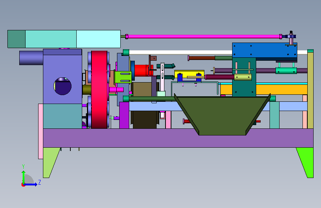
Task: Click the circular hole in the gearbox housing
Action: (63, 86)
